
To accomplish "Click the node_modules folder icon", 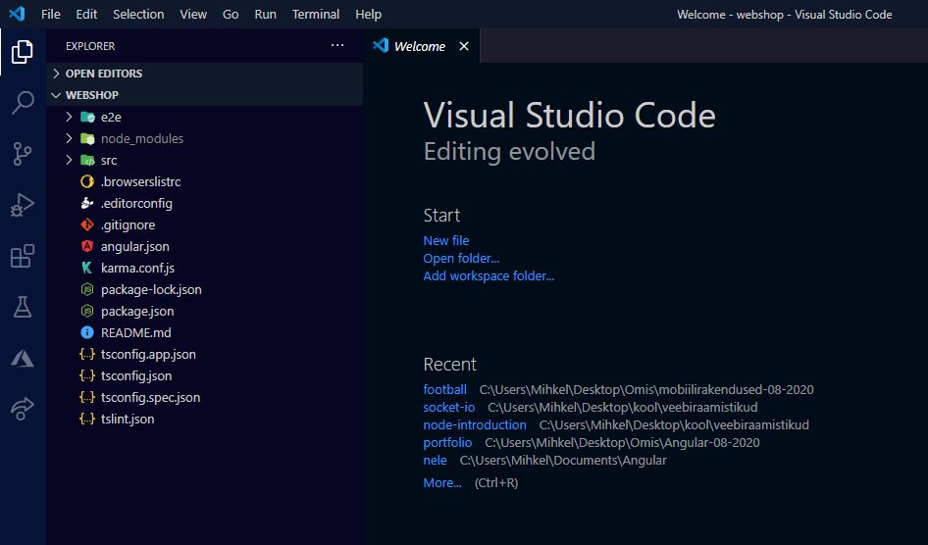I will 87,138.
